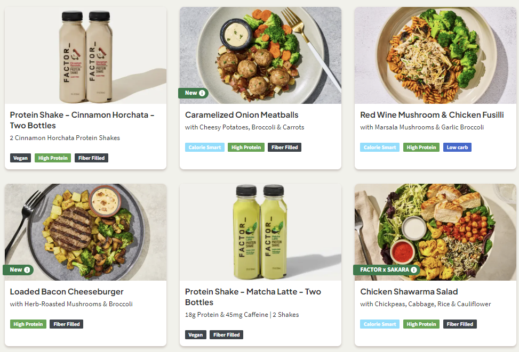Open Protein Shake Cinnamon Horchata title link
The width and height of the screenshot is (519, 352).
tap(82, 120)
